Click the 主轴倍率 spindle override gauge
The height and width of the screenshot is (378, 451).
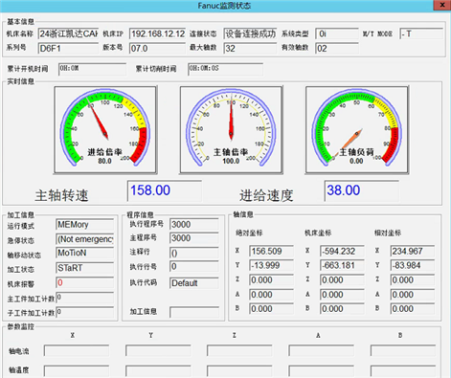point(231,130)
